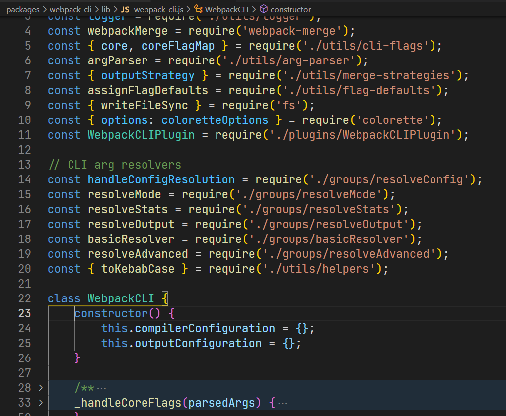Open the 'WebpackCLI' class breadcrumb
Screen dimensions: 506x416
[226, 9]
